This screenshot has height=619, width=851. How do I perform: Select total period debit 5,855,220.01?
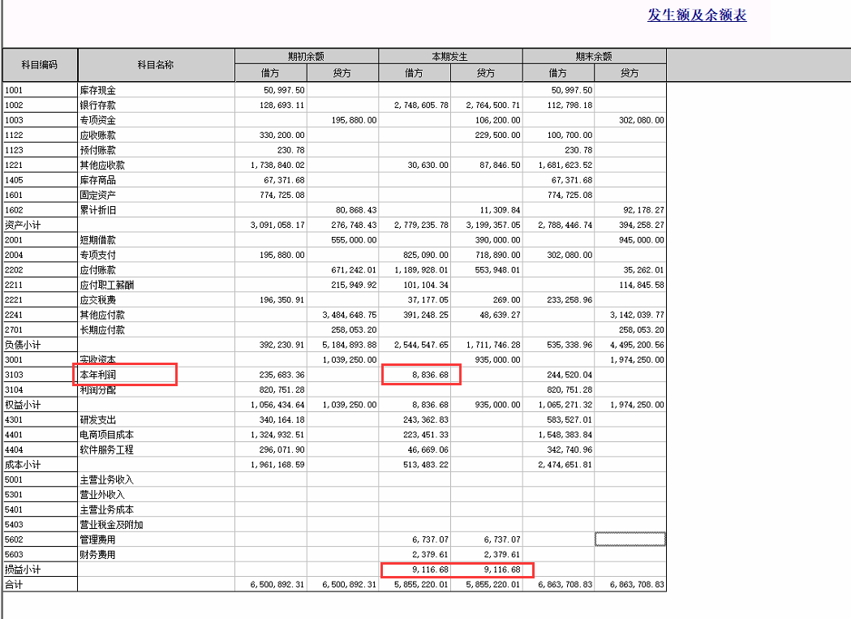pyautogui.click(x=421, y=585)
